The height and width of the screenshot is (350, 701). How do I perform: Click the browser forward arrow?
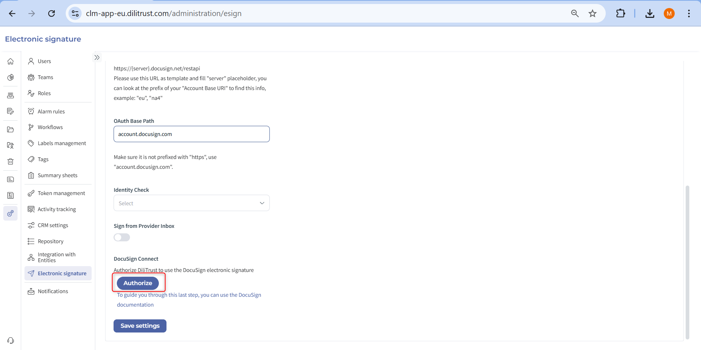coord(32,13)
